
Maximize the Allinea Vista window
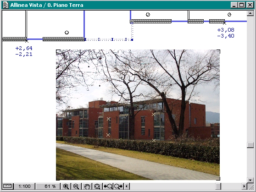(242, 5)
